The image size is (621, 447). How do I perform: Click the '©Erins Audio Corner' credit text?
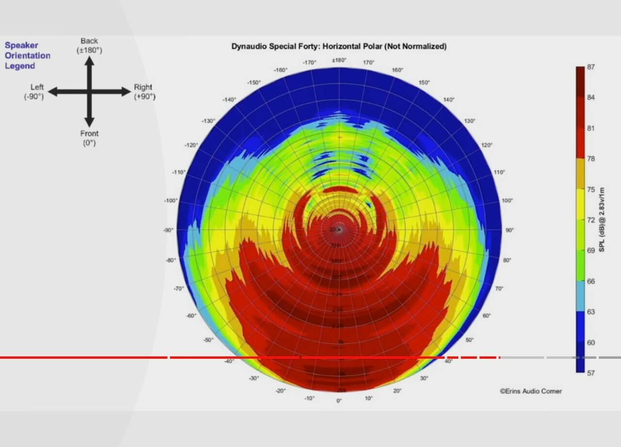pos(531,391)
